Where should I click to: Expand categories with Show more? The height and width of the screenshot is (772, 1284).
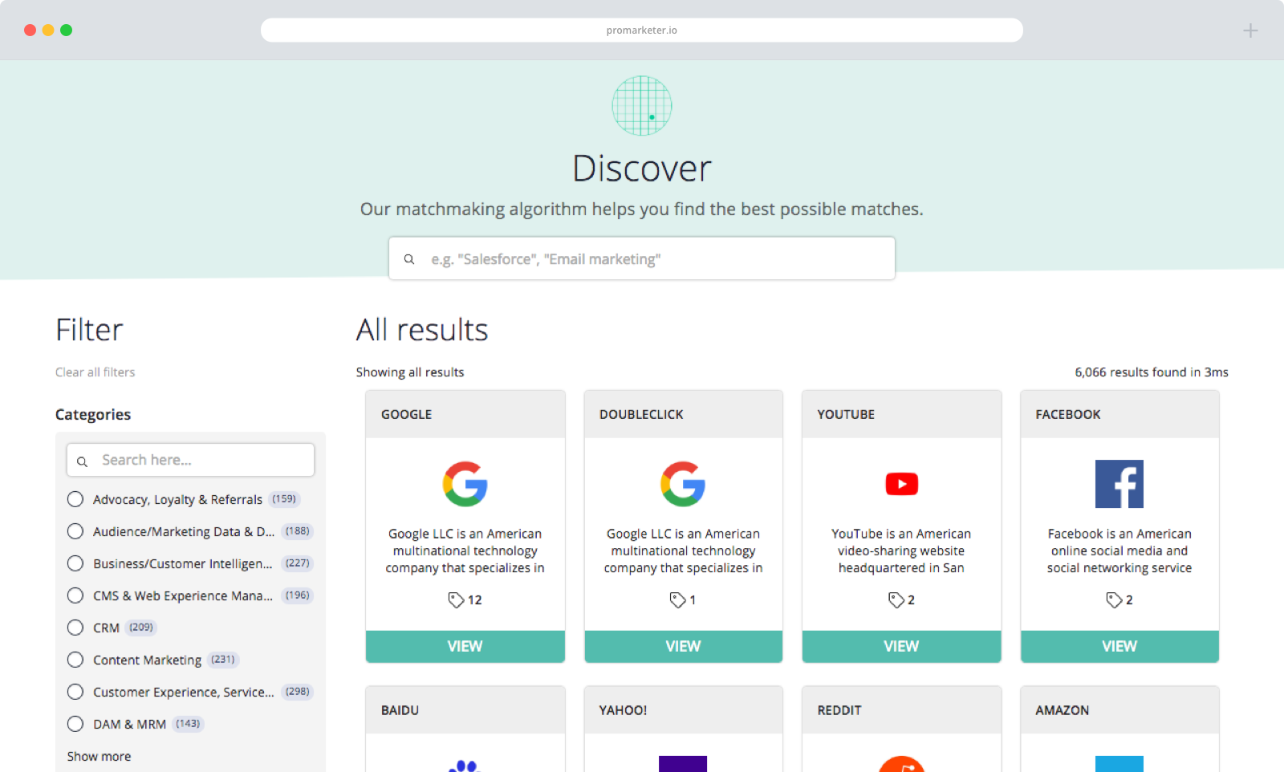99,757
